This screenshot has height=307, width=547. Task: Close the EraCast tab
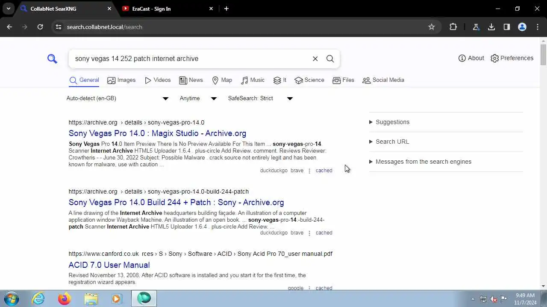(211, 9)
